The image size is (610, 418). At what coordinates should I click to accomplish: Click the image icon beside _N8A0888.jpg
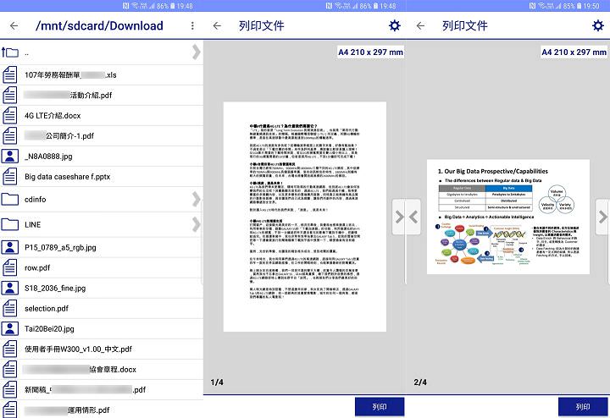9,157
